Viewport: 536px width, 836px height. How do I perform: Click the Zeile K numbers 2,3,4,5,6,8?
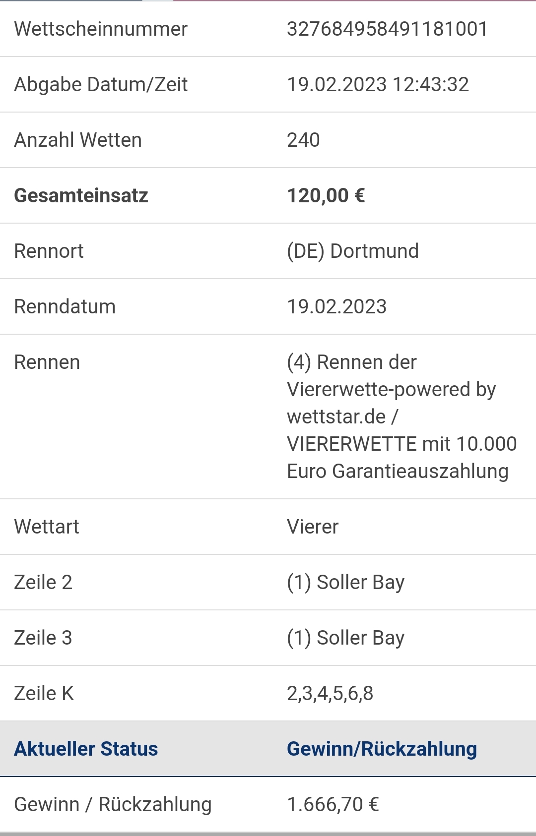pyautogui.click(x=330, y=693)
